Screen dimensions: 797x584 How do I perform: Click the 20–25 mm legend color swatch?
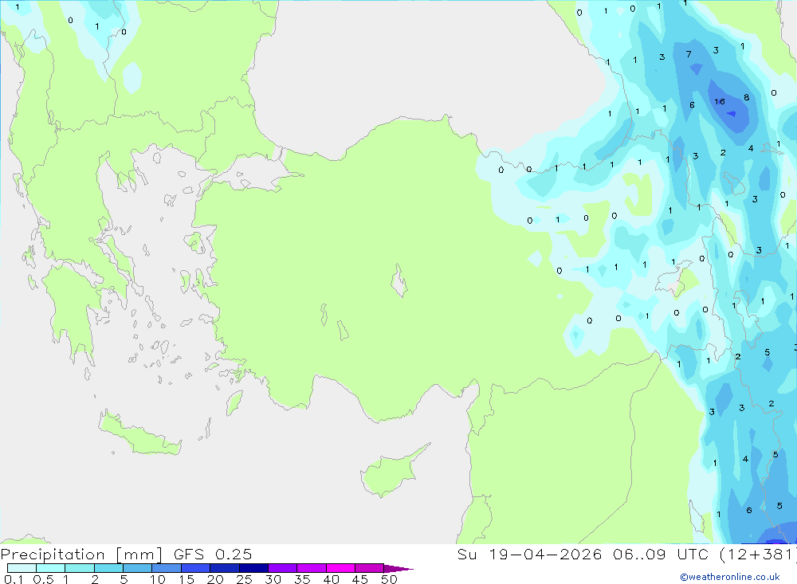pos(225,568)
